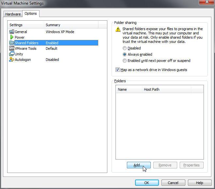
Task: Click the Unity windows icon
Action: (12, 54)
